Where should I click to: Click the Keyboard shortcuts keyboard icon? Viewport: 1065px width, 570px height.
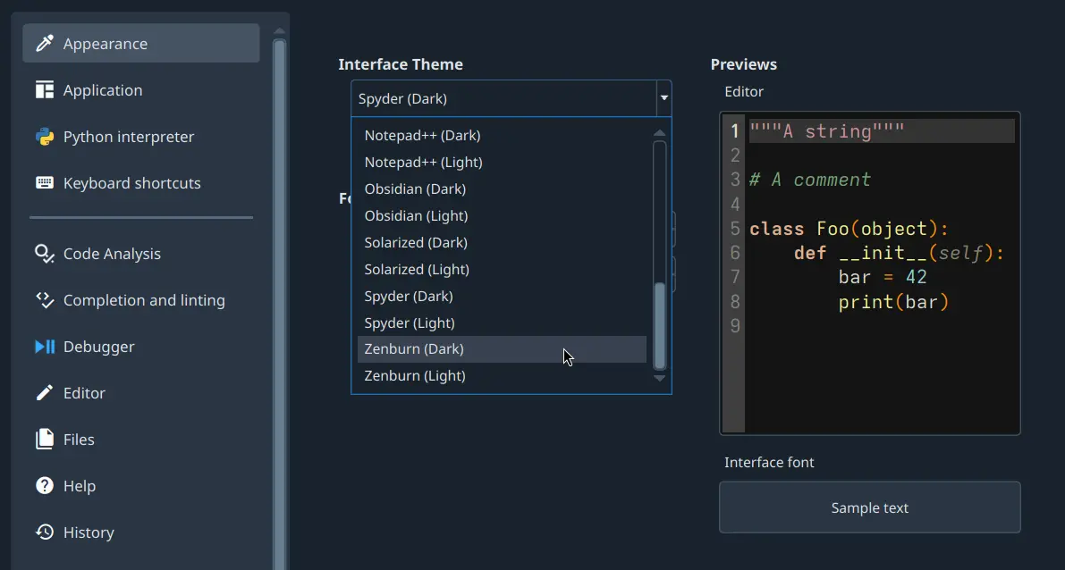[45, 183]
